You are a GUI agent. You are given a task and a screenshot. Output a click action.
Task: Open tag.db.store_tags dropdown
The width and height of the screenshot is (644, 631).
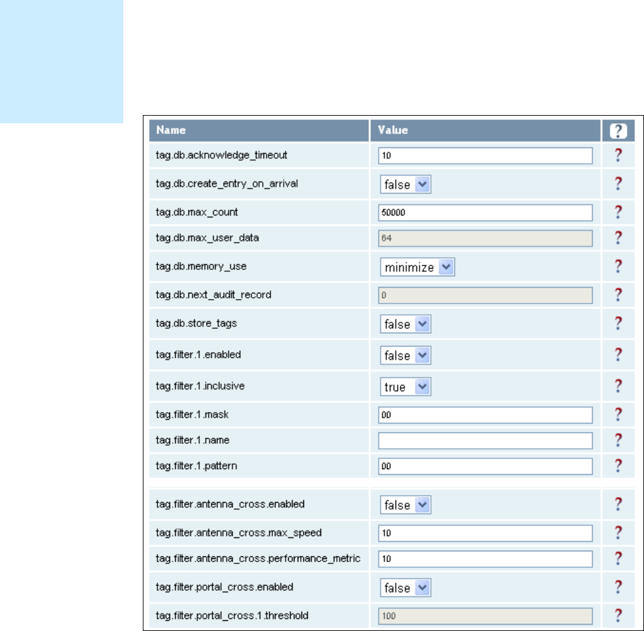click(x=405, y=324)
